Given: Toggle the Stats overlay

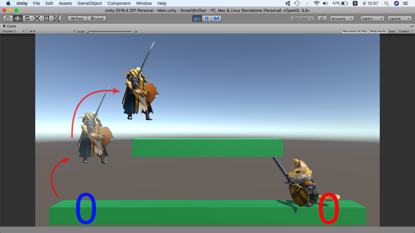Looking at the screenshot, I should click(x=392, y=31).
